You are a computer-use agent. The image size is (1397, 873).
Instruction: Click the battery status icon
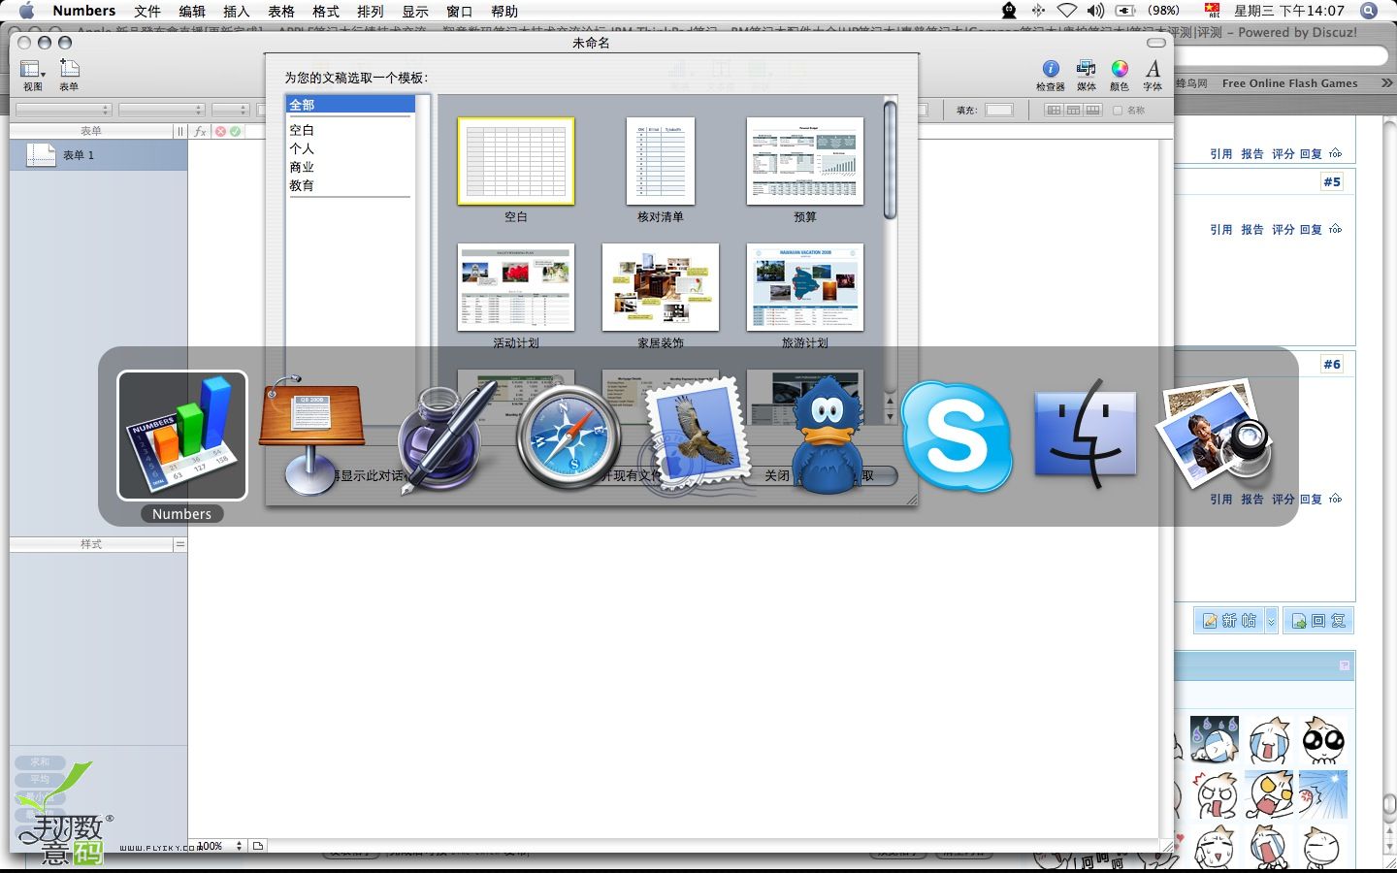[1125, 11]
